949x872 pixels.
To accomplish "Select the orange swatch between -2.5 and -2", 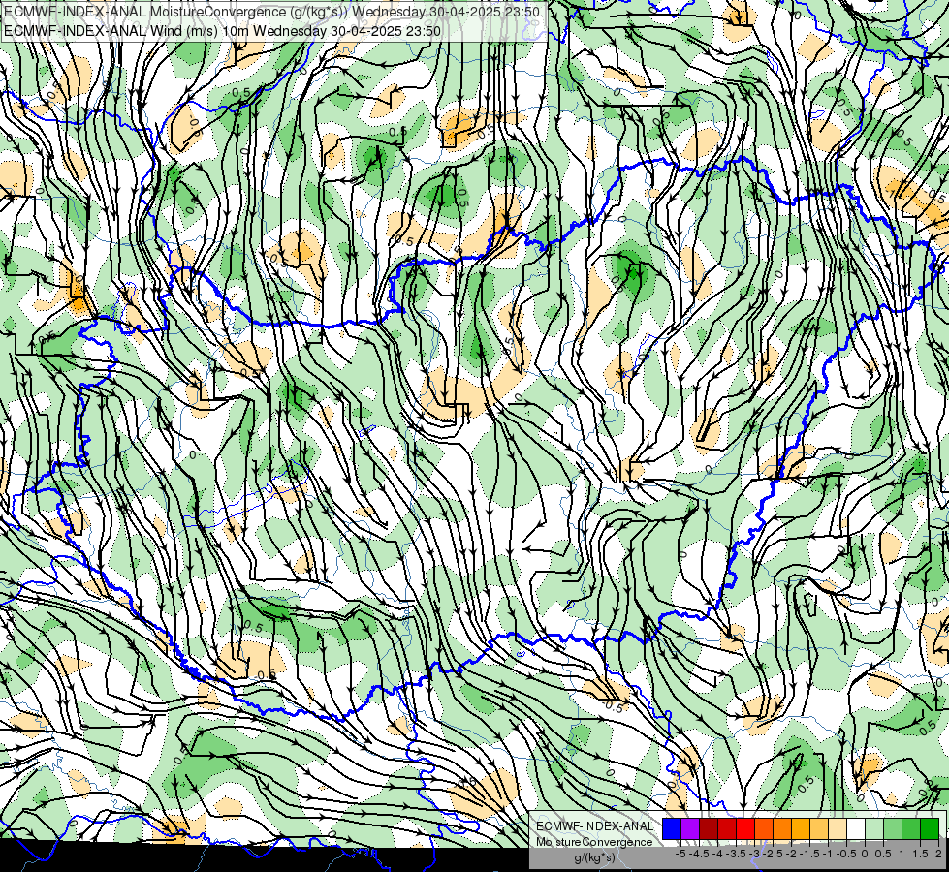I will click(782, 828).
